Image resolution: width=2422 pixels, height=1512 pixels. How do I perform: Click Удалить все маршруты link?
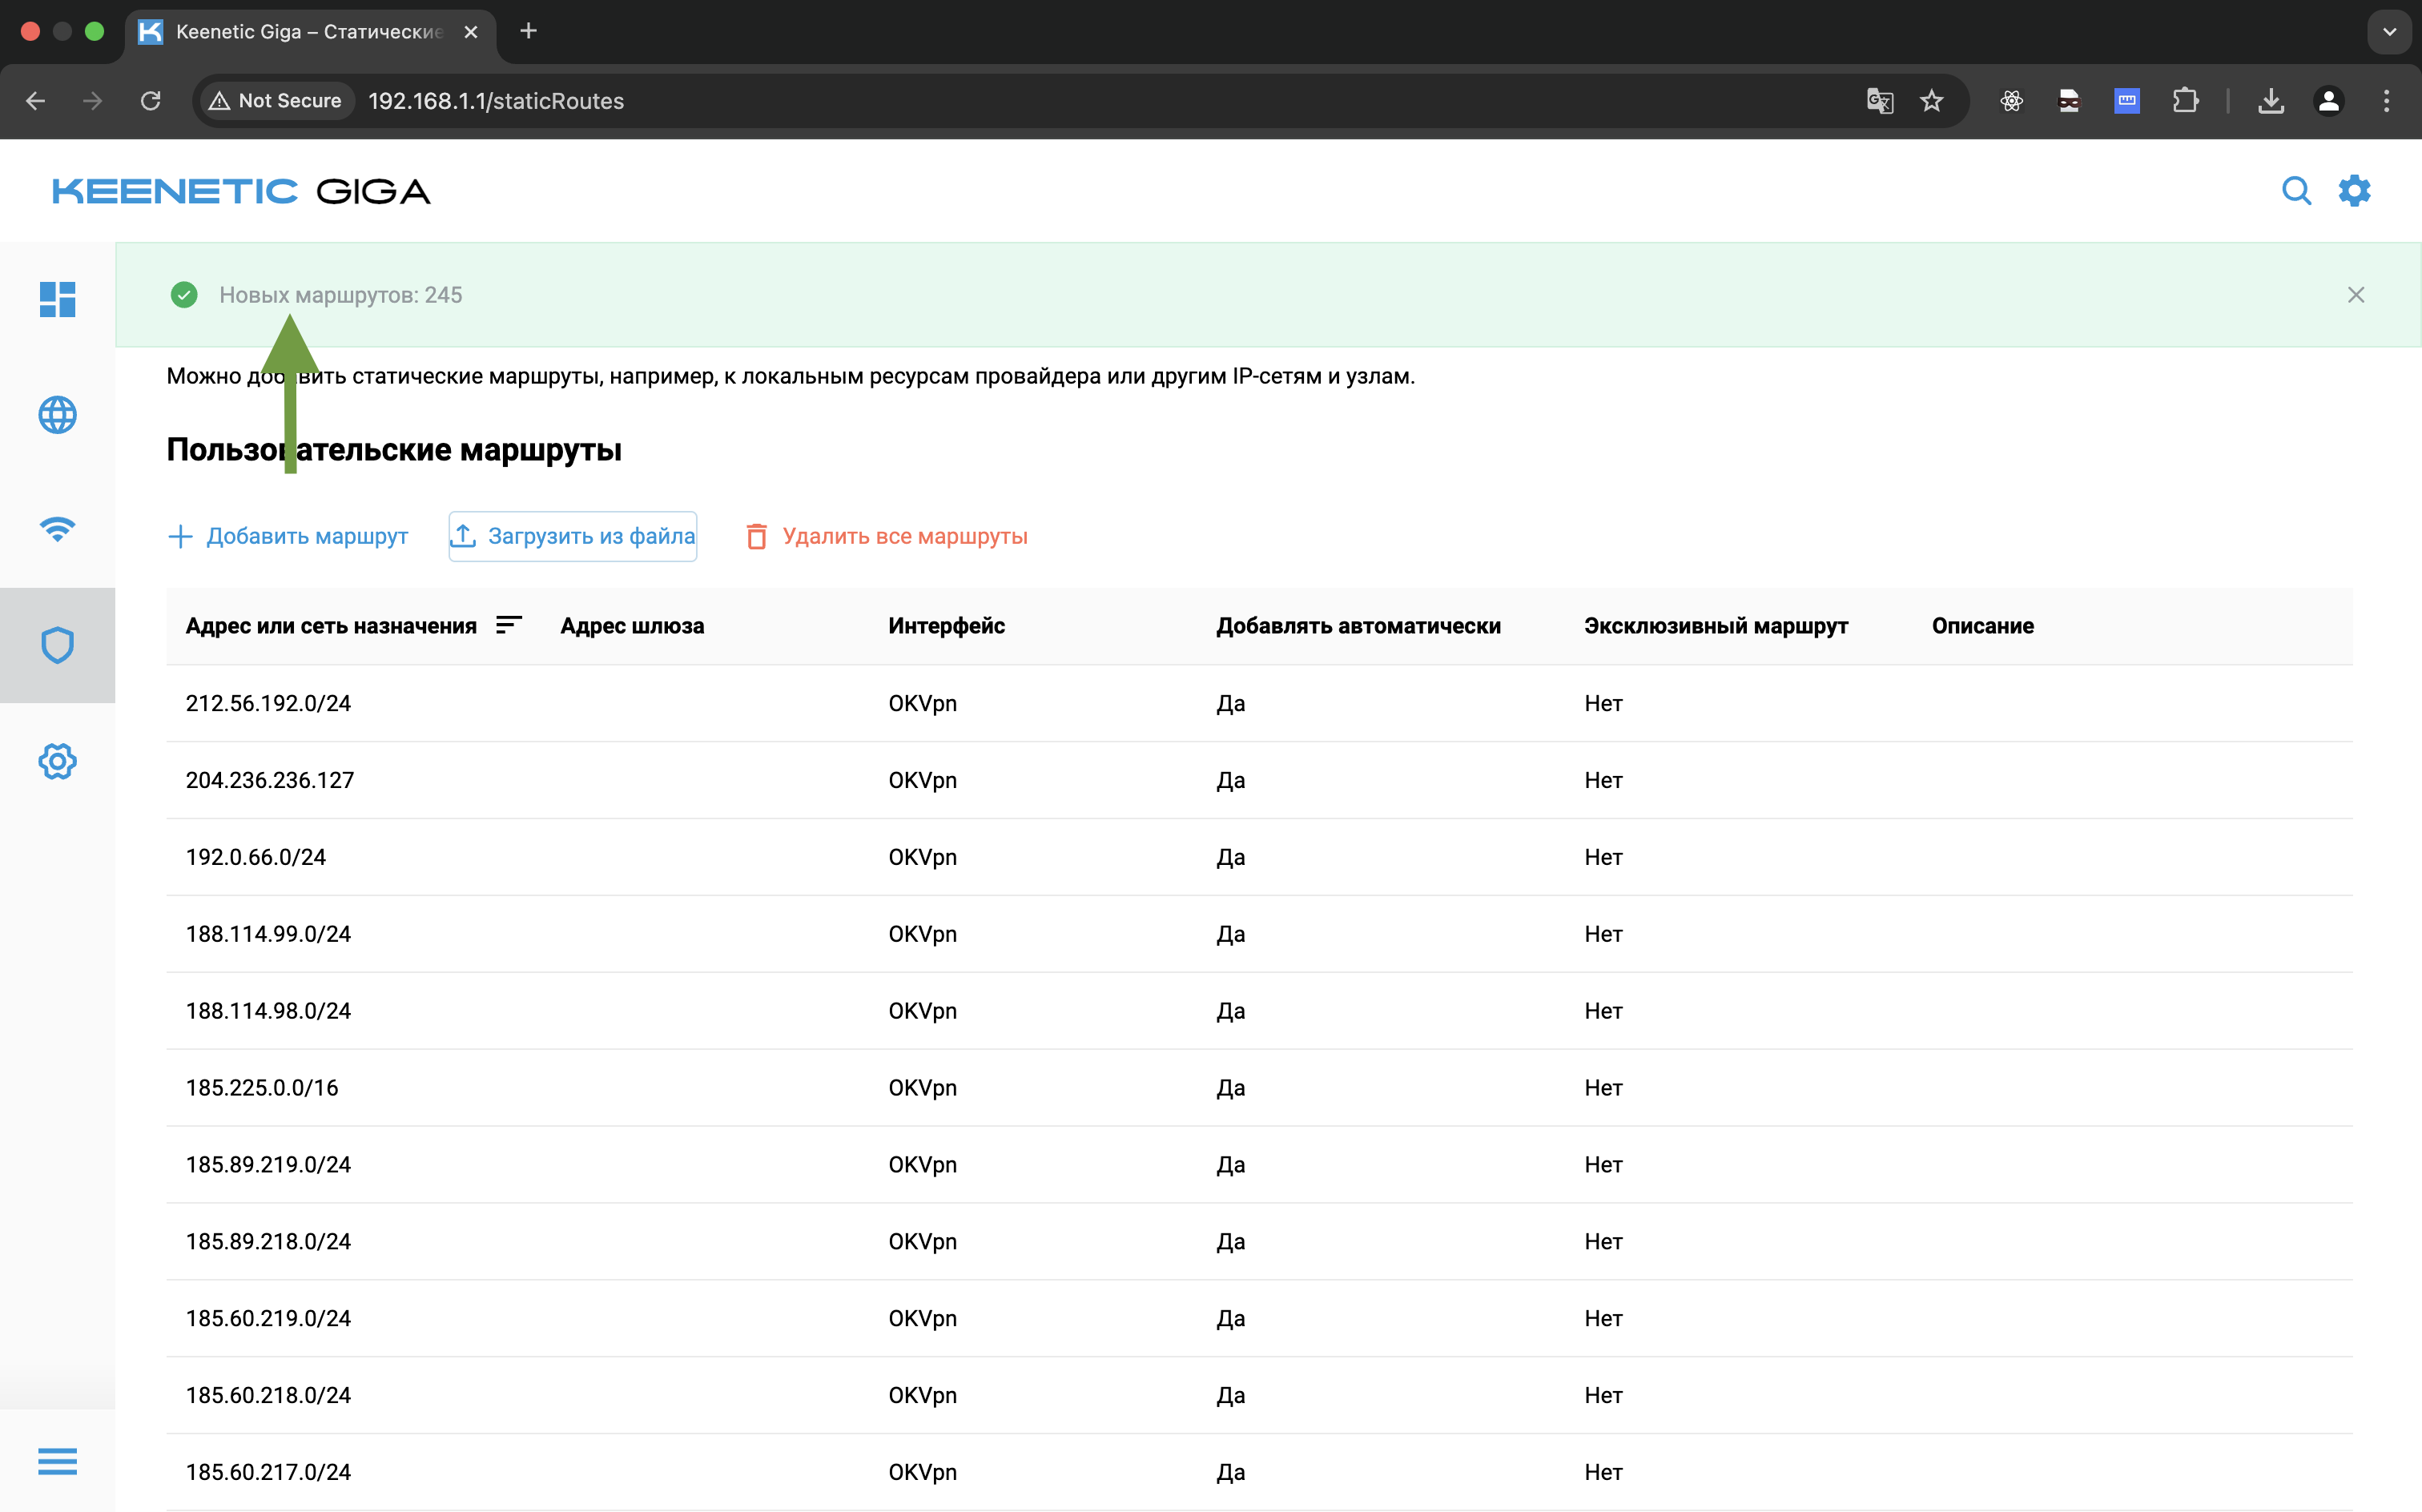tap(887, 537)
